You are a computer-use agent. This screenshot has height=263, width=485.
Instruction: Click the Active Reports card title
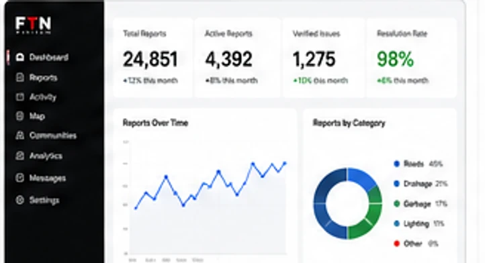pyautogui.click(x=228, y=34)
